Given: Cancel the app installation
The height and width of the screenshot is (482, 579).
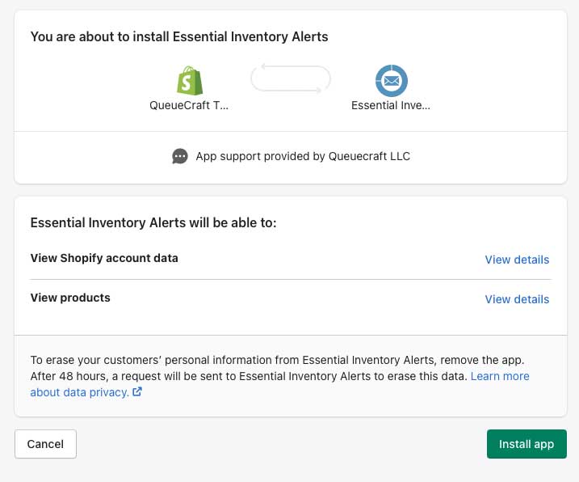Looking at the screenshot, I should coord(45,444).
